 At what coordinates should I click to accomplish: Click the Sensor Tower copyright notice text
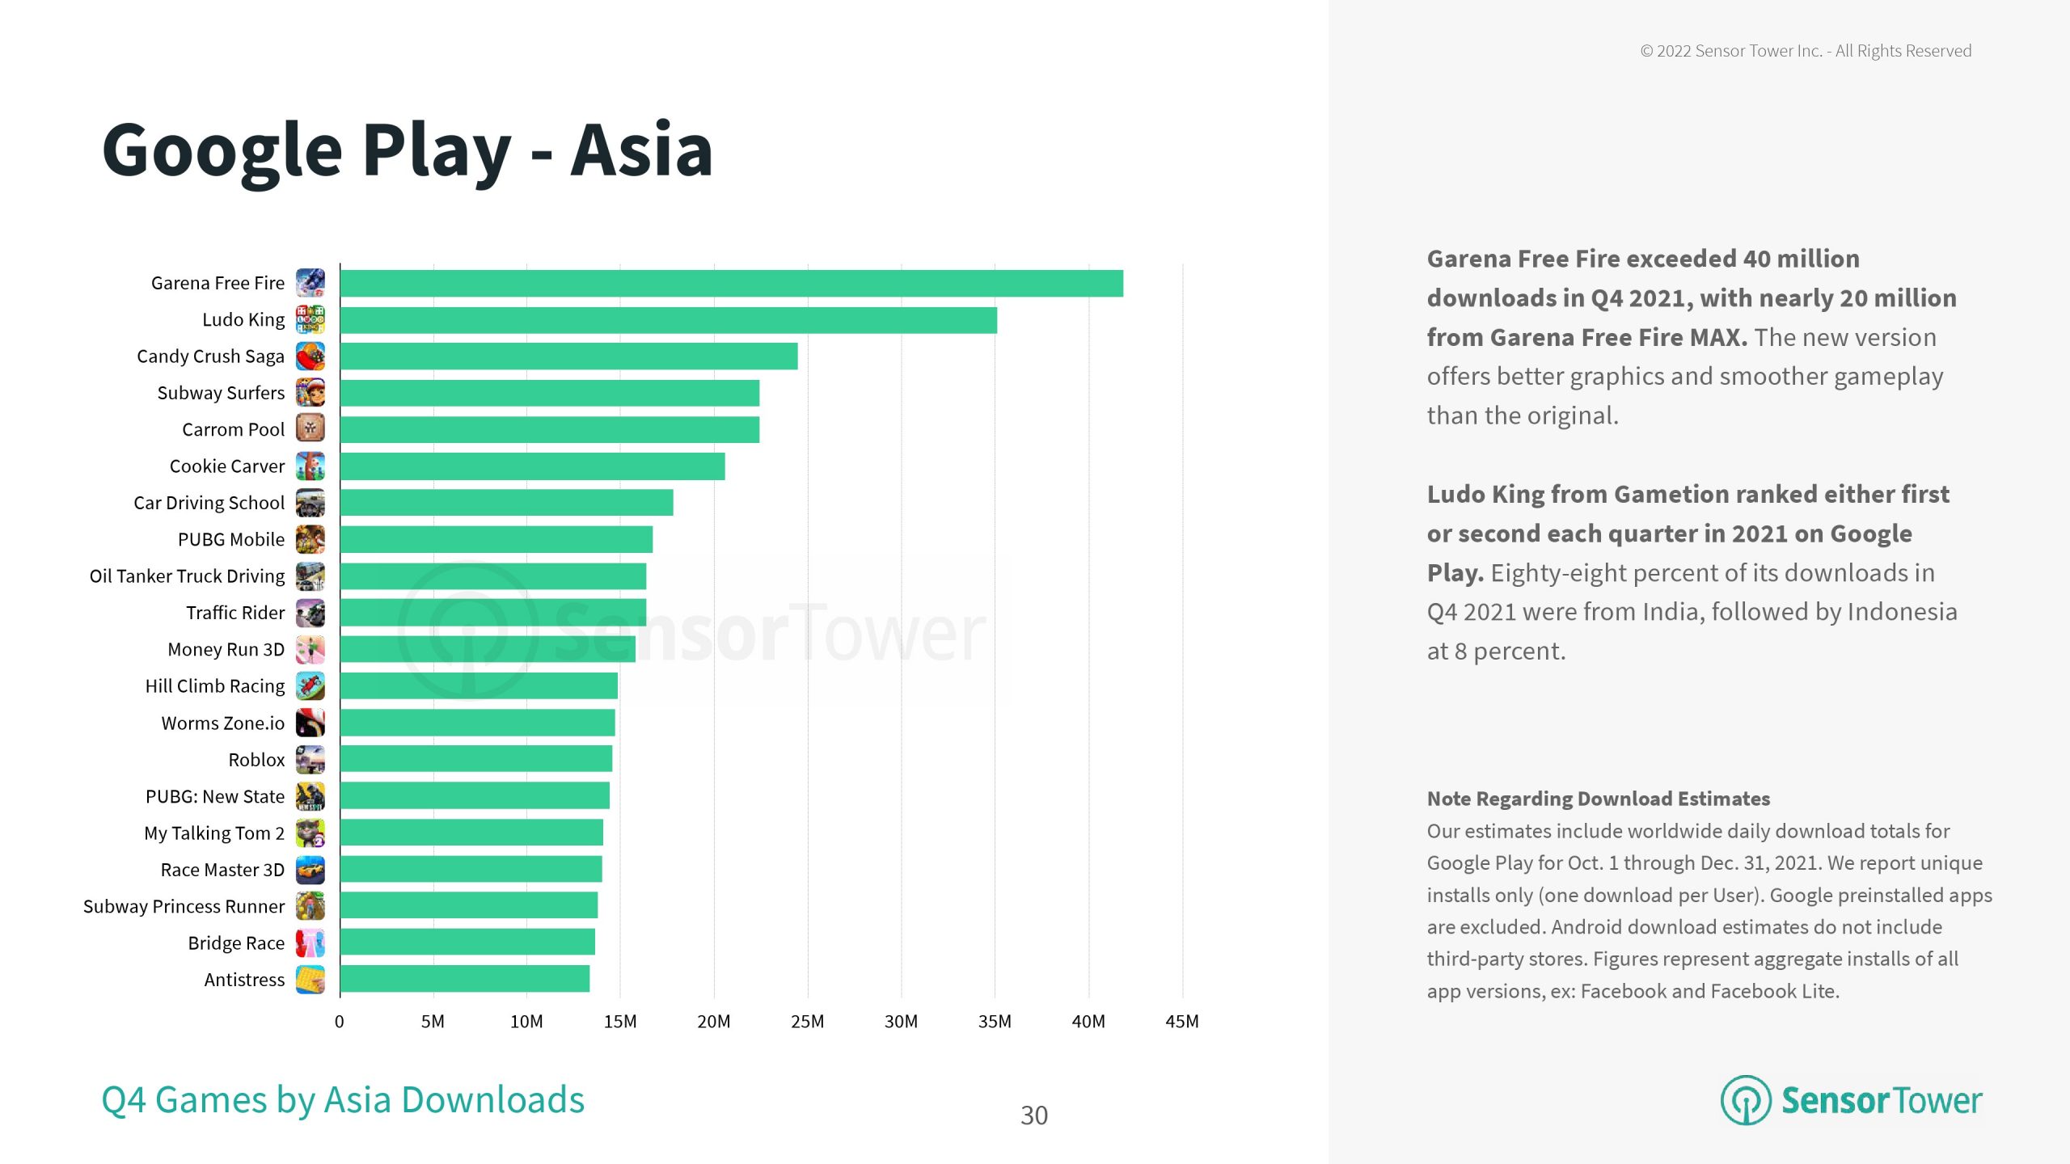[1805, 51]
